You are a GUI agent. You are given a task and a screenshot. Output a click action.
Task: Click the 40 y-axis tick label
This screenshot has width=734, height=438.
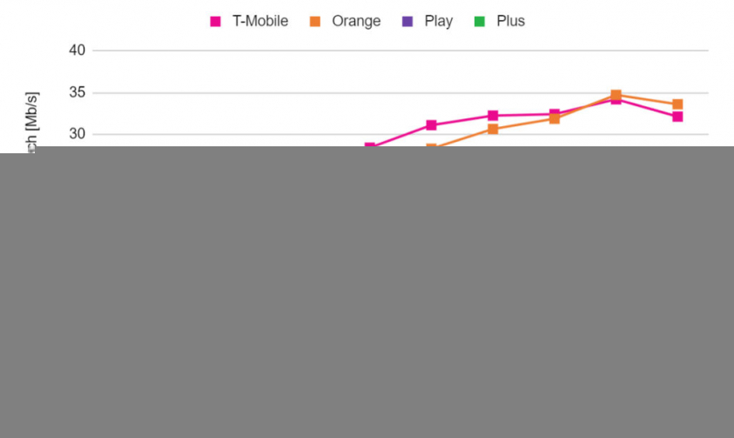coord(77,51)
